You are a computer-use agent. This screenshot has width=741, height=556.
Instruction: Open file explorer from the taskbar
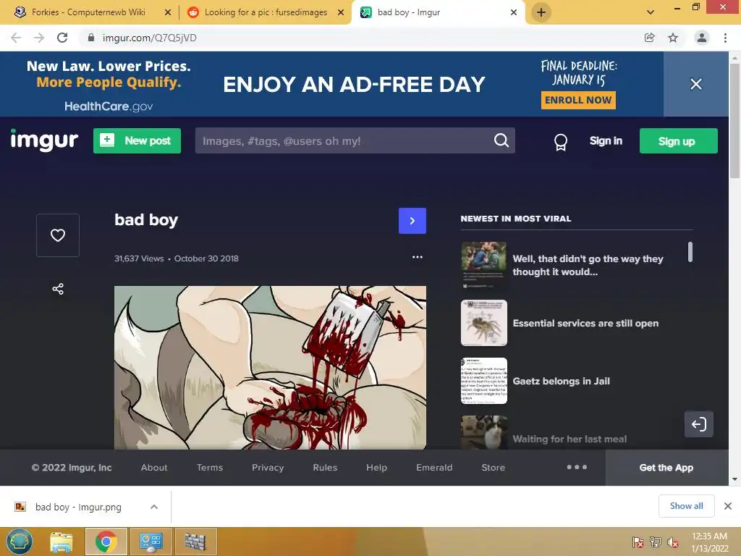pyautogui.click(x=61, y=542)
